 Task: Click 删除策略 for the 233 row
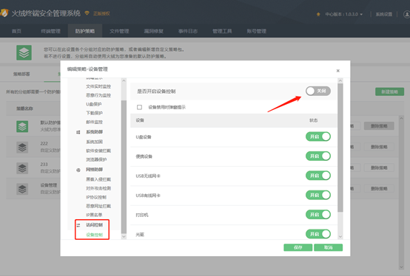(379, 168)
